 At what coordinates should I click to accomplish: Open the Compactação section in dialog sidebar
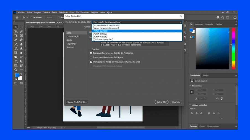coord(73,36)
